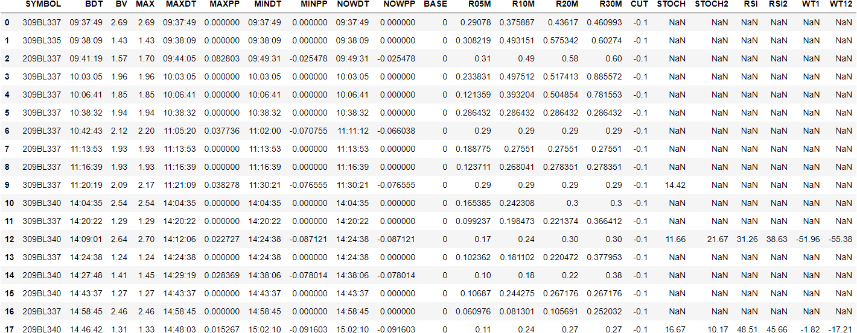Click STOCH2 value 21.67
The image size is (857, 333).
point(718,239)
